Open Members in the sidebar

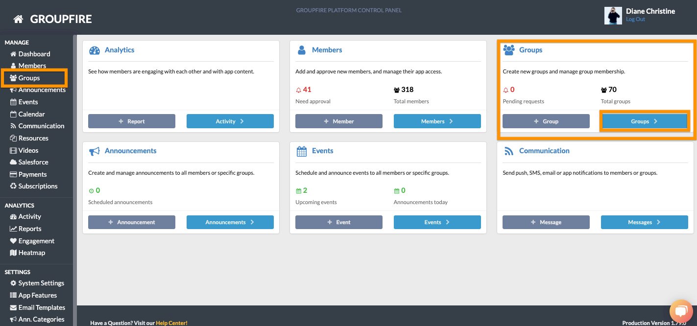pyautogui.click(x=28, y=66)
